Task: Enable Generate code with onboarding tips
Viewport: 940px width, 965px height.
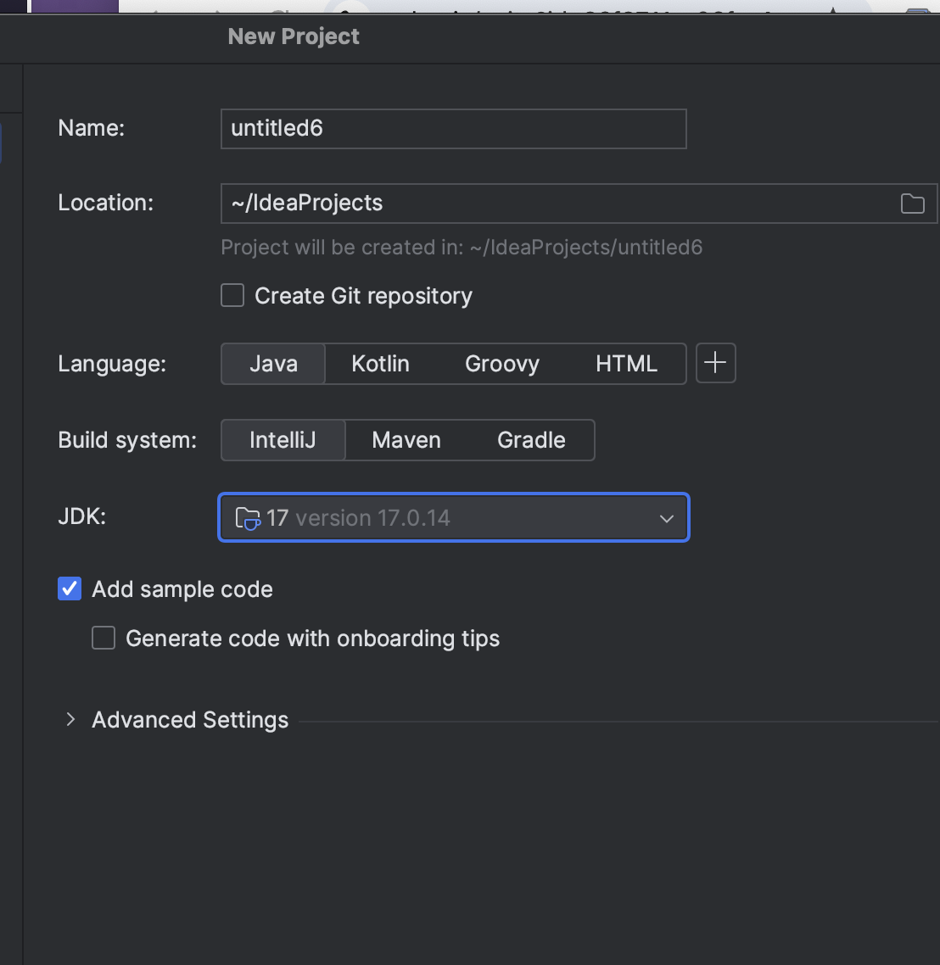Action: [104, 638]
